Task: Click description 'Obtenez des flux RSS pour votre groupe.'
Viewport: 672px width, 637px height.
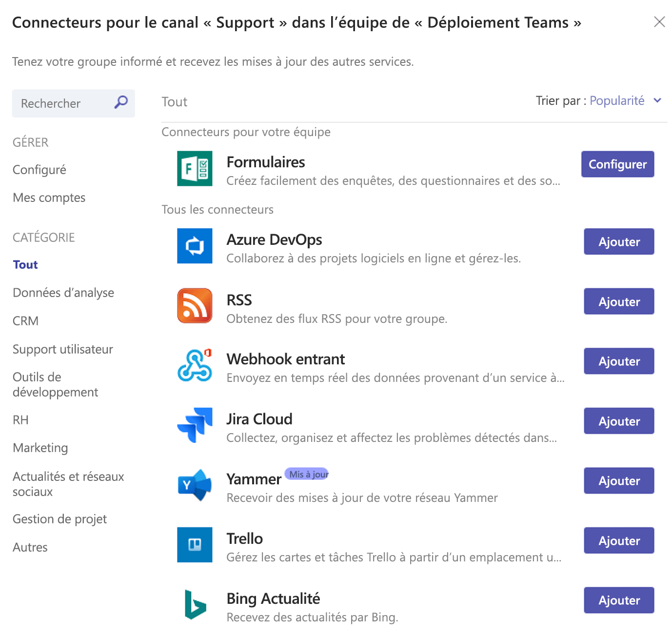Action: [337, 318]
